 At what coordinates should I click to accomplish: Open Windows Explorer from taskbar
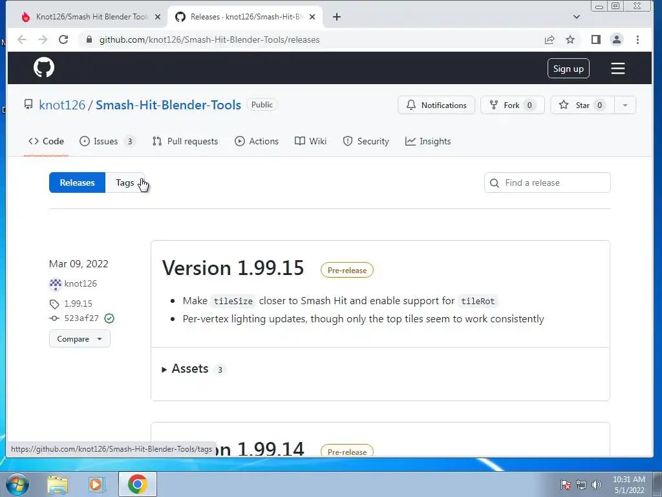click(58, 485)
